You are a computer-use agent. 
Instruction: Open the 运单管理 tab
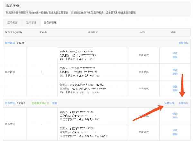[x=32, y=22]
